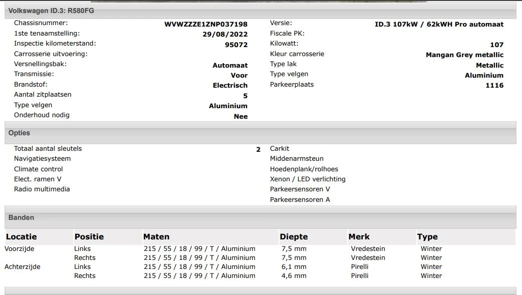The height and width of the screenshot is (295, 522).
Task: Collapse the Banden section header
Action: click(20, 217)
